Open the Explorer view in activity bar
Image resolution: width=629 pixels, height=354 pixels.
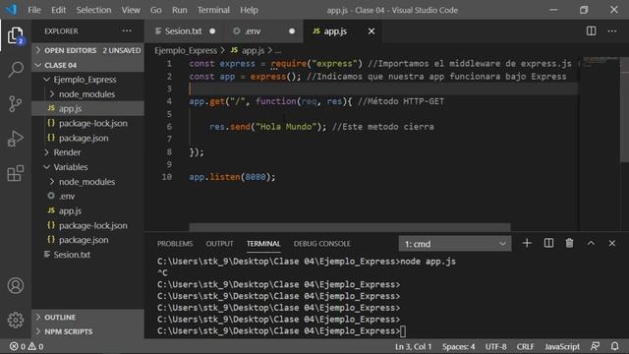click(16, 35)
